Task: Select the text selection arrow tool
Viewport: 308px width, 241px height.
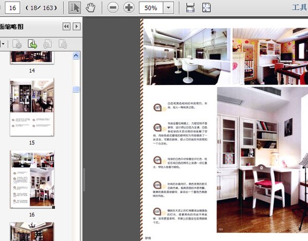Action: click(x=74, y=8)
